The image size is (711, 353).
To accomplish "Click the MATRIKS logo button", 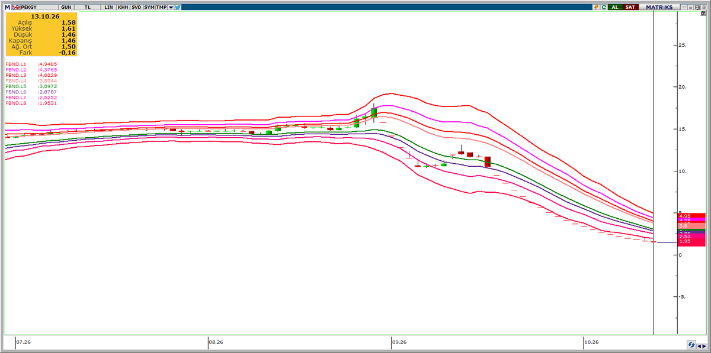I will point(659,7).
